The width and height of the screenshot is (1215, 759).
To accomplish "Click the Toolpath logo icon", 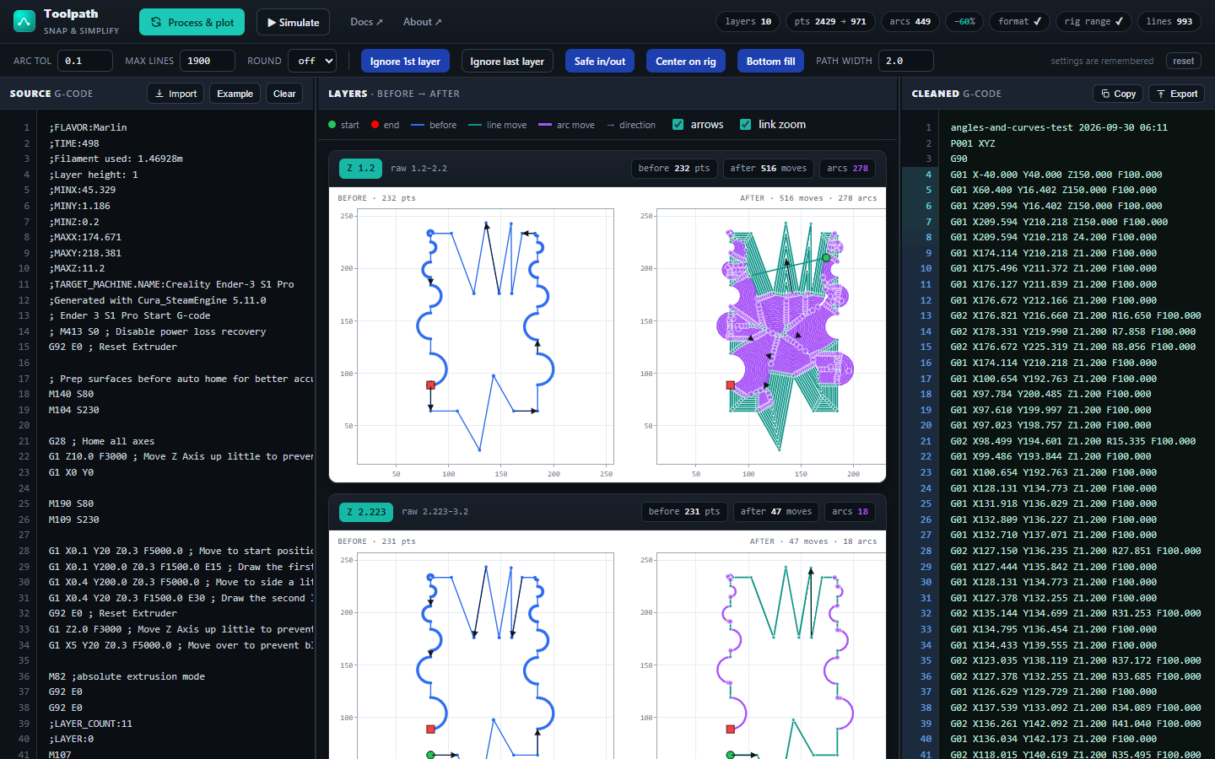I will pos(24,21).
